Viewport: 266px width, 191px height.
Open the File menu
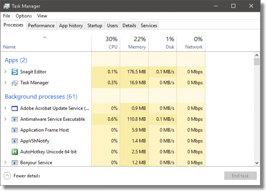(x=7, y=16)
